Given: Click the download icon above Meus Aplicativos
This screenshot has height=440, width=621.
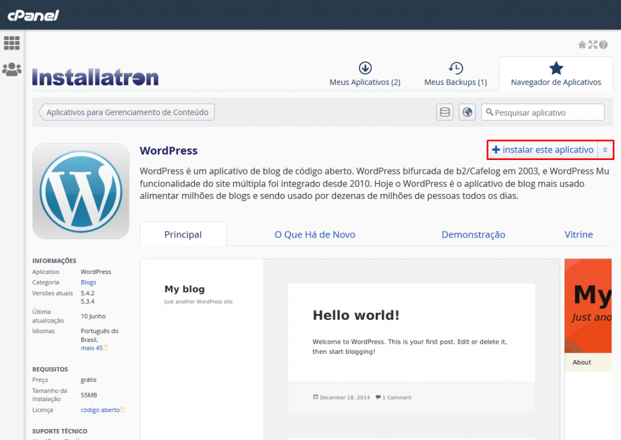Looking at the screenshot, I should point(364,68).
